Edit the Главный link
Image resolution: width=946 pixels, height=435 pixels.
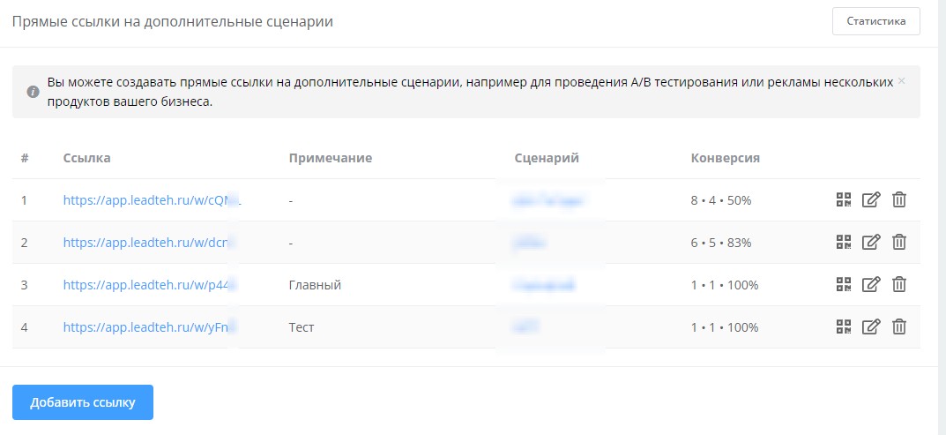click(x=871, y=285)
